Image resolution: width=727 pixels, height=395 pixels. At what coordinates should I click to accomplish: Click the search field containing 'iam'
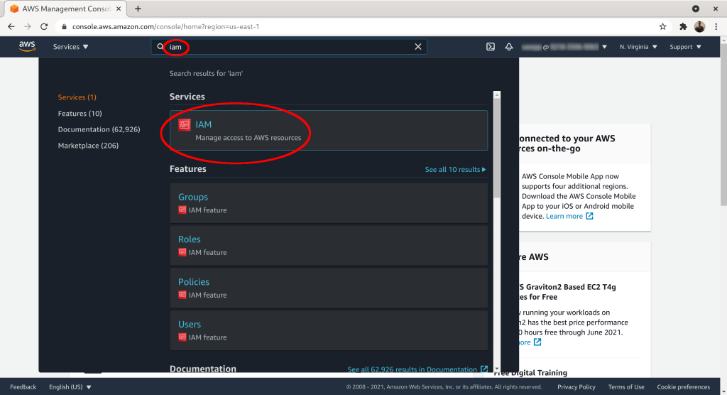[288, 47]
